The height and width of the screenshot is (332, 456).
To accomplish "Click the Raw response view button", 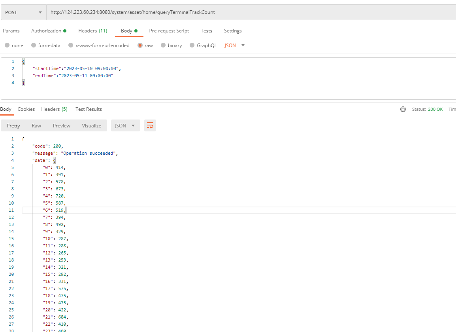I will pyautogui.click(x=36, y=125).
